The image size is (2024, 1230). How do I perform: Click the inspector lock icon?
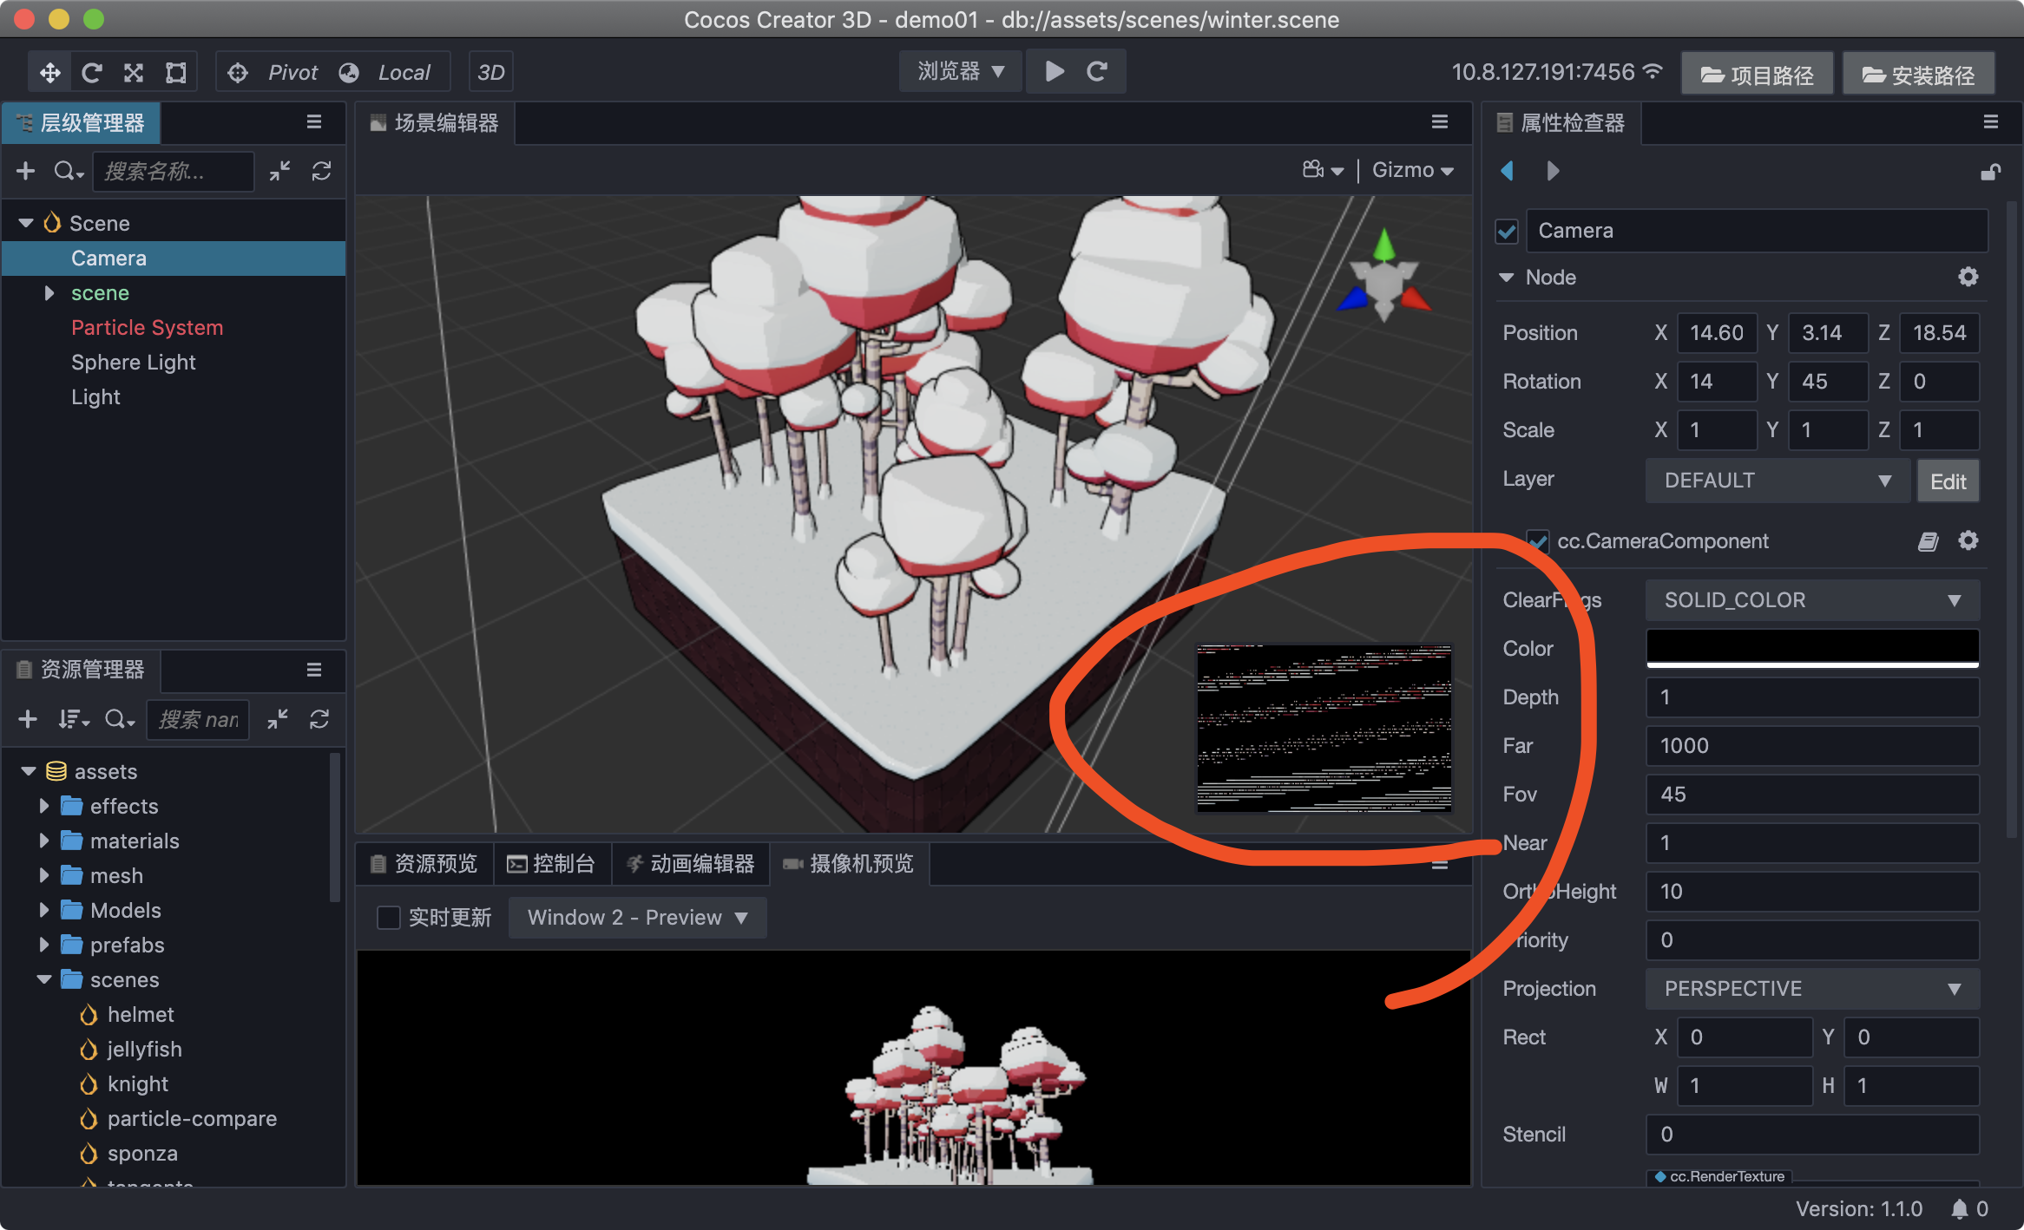coord(1990,172)
